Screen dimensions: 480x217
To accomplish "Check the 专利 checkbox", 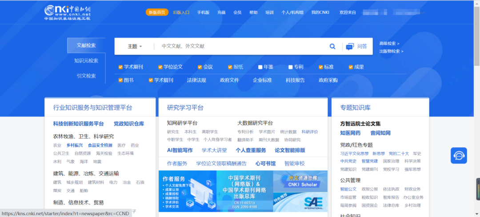I will (291, 67).
